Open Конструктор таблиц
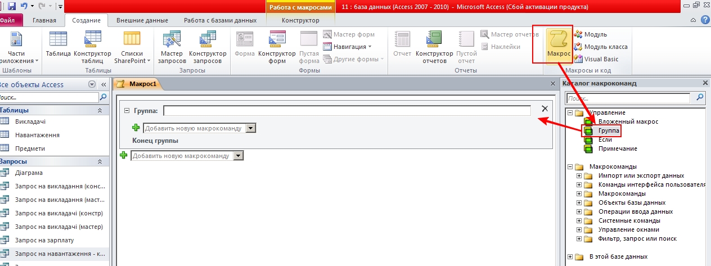The image size is (711, 266). click(92, 48)
